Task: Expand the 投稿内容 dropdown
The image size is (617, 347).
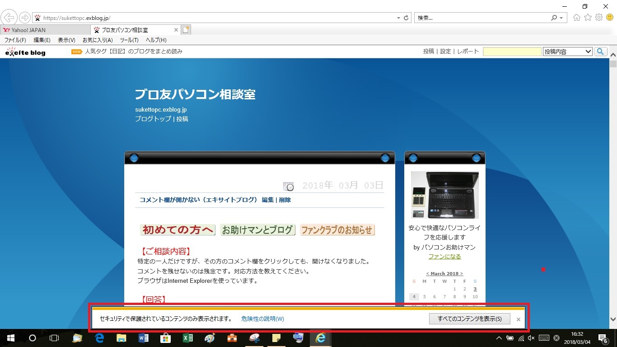Action: tap(568, 52)
